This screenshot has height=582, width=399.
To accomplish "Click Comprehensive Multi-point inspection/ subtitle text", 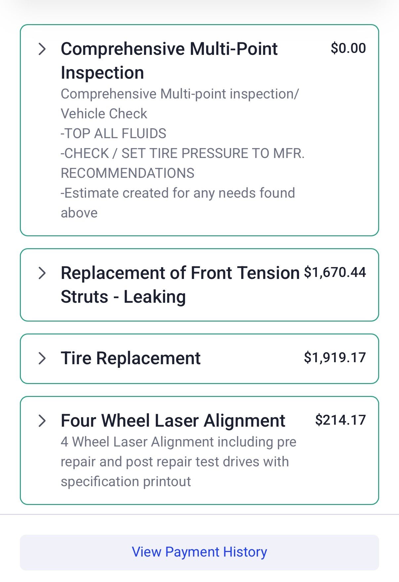I will point(180,94).
